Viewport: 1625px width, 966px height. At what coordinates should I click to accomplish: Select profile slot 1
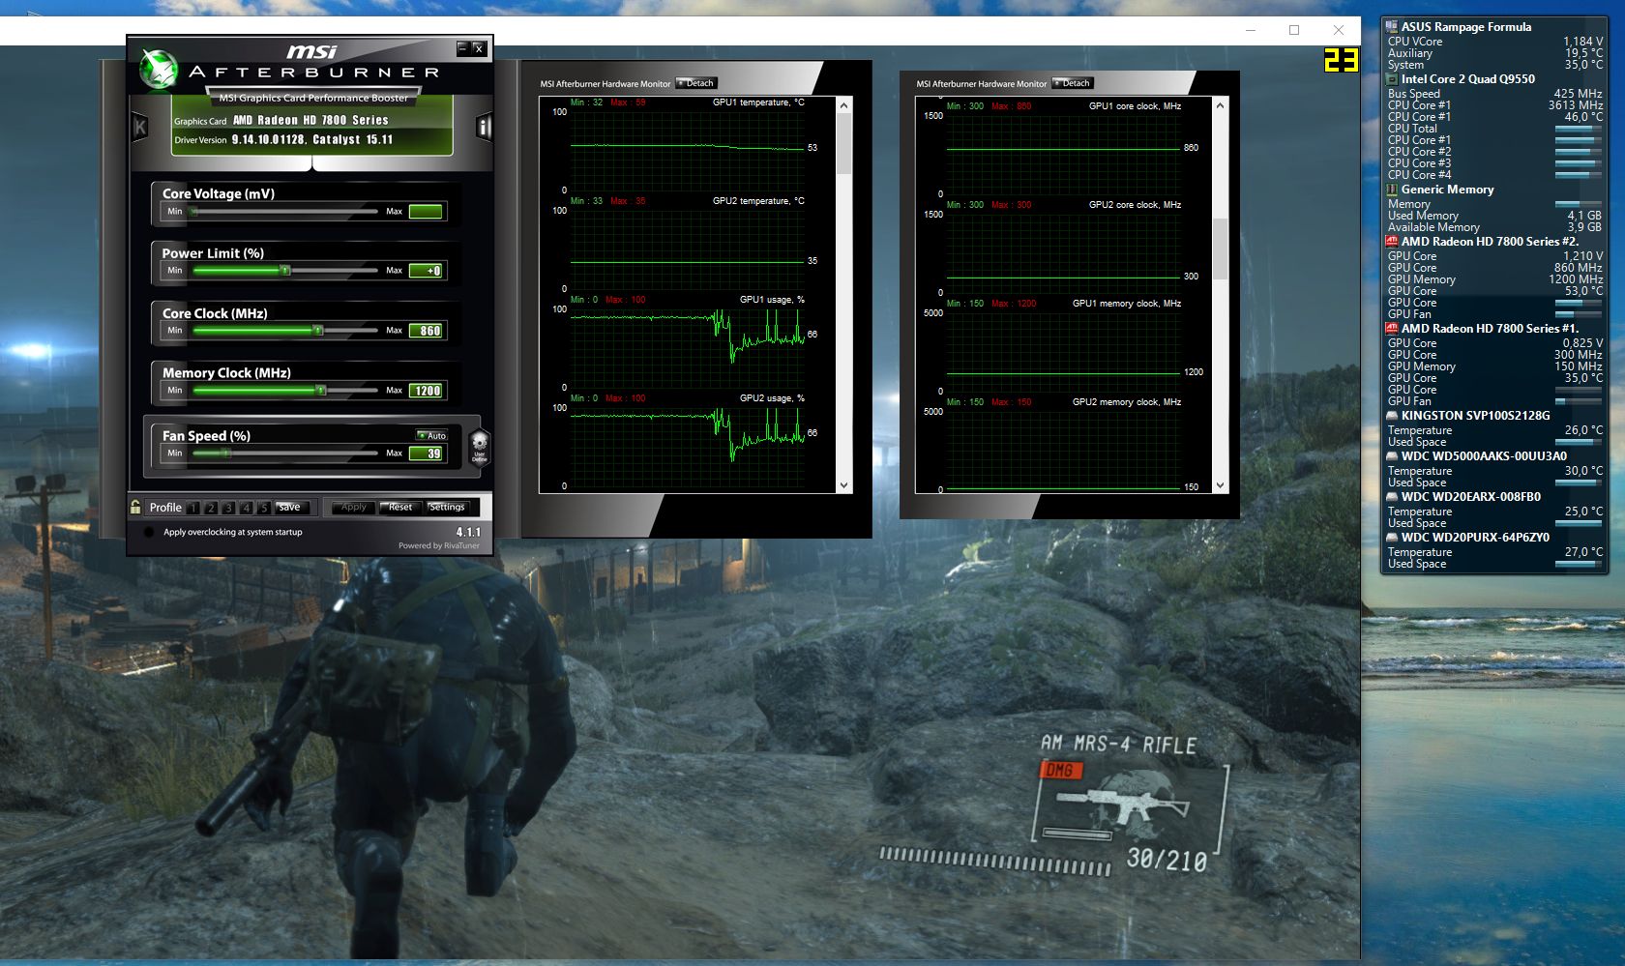(193, 508)
